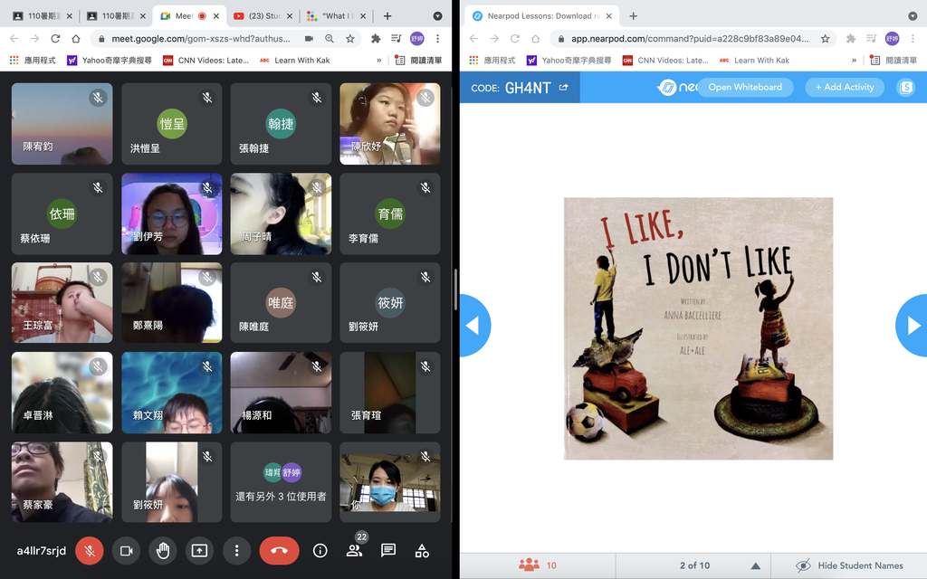The image size is (927, 579).
Task: Raise your hand in the Meet call
Action: (163, 551)
